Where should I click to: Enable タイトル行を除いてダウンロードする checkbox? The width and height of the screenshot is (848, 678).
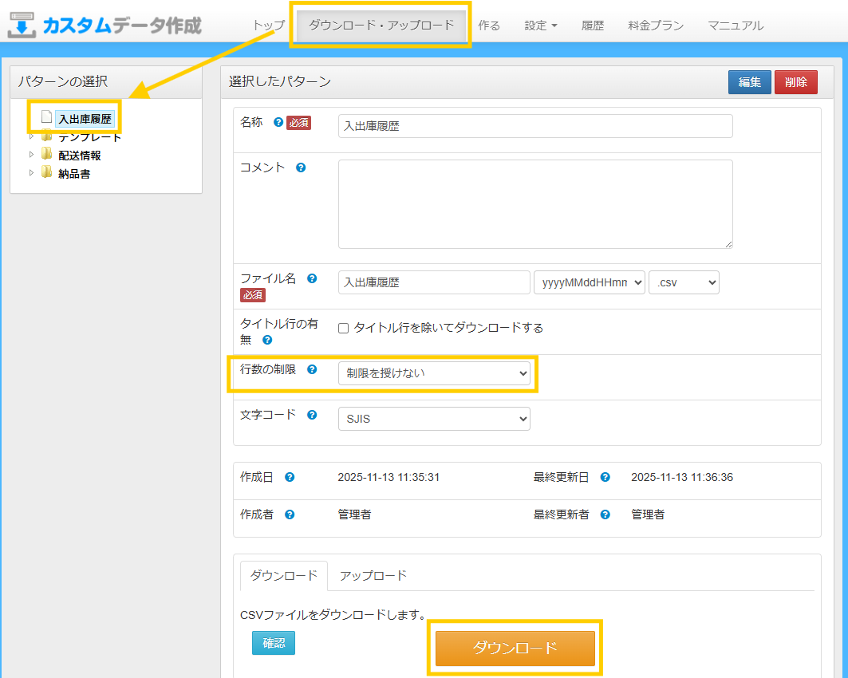344,328
